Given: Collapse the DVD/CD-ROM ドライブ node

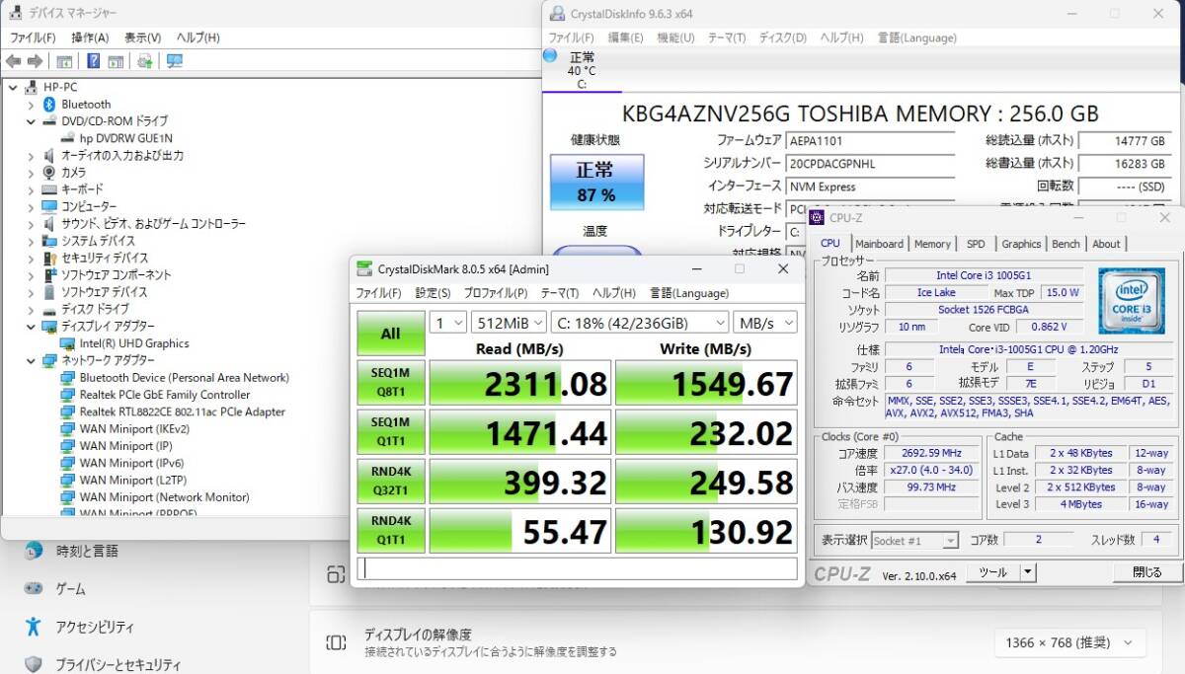Looking at the screenshot, I should pyautogui.click(x=31, y=120).
